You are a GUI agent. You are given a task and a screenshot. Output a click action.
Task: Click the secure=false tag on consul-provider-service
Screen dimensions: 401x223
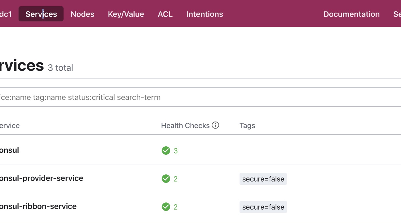click(x=263, y=179)
